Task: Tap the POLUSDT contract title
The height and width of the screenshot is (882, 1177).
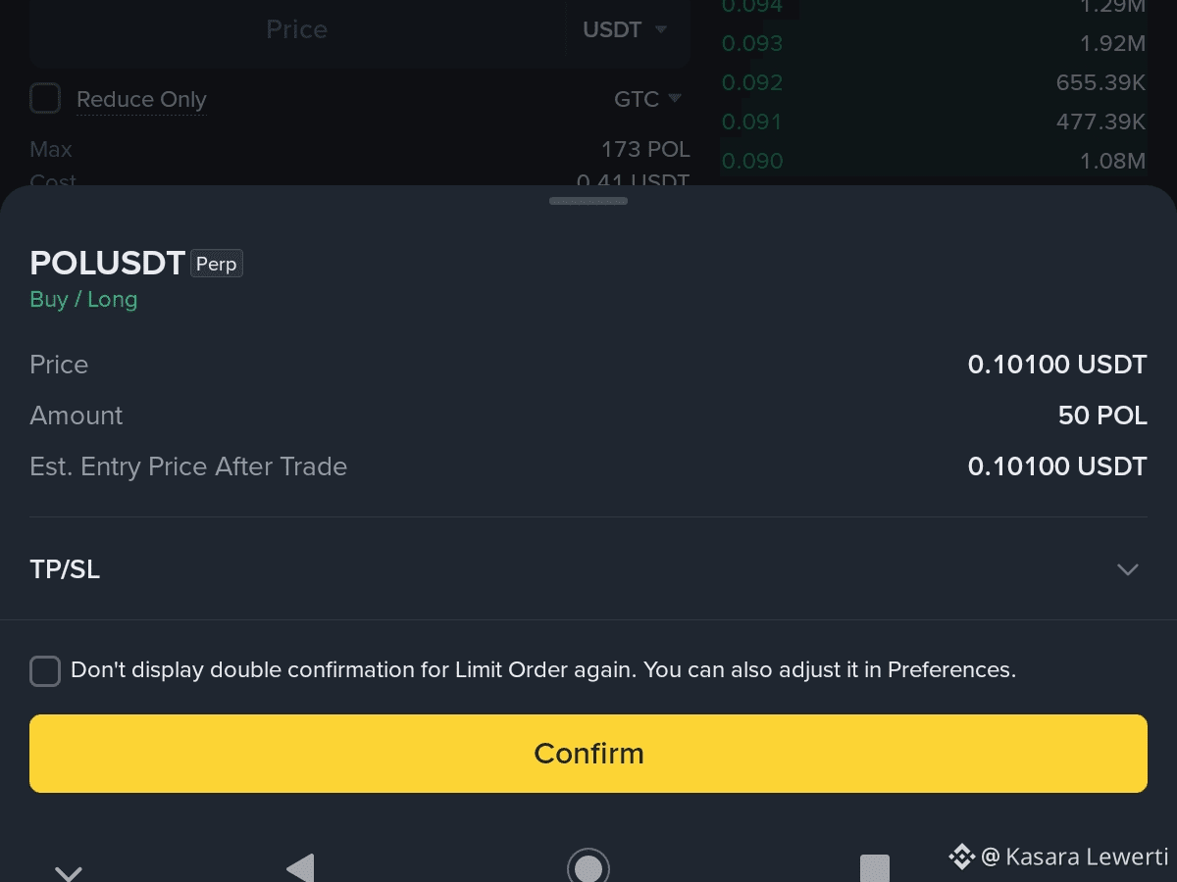Action: coord(108,264)
